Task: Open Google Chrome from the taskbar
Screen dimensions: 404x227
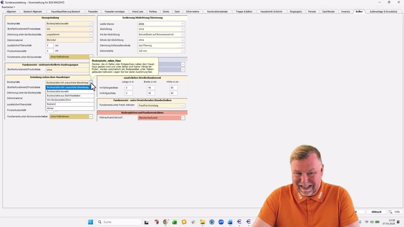Action: pyautogui.click(x=166, y=222)
